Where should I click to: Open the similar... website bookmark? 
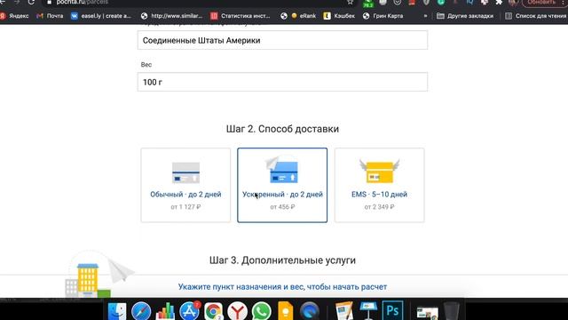click(171, 16)
